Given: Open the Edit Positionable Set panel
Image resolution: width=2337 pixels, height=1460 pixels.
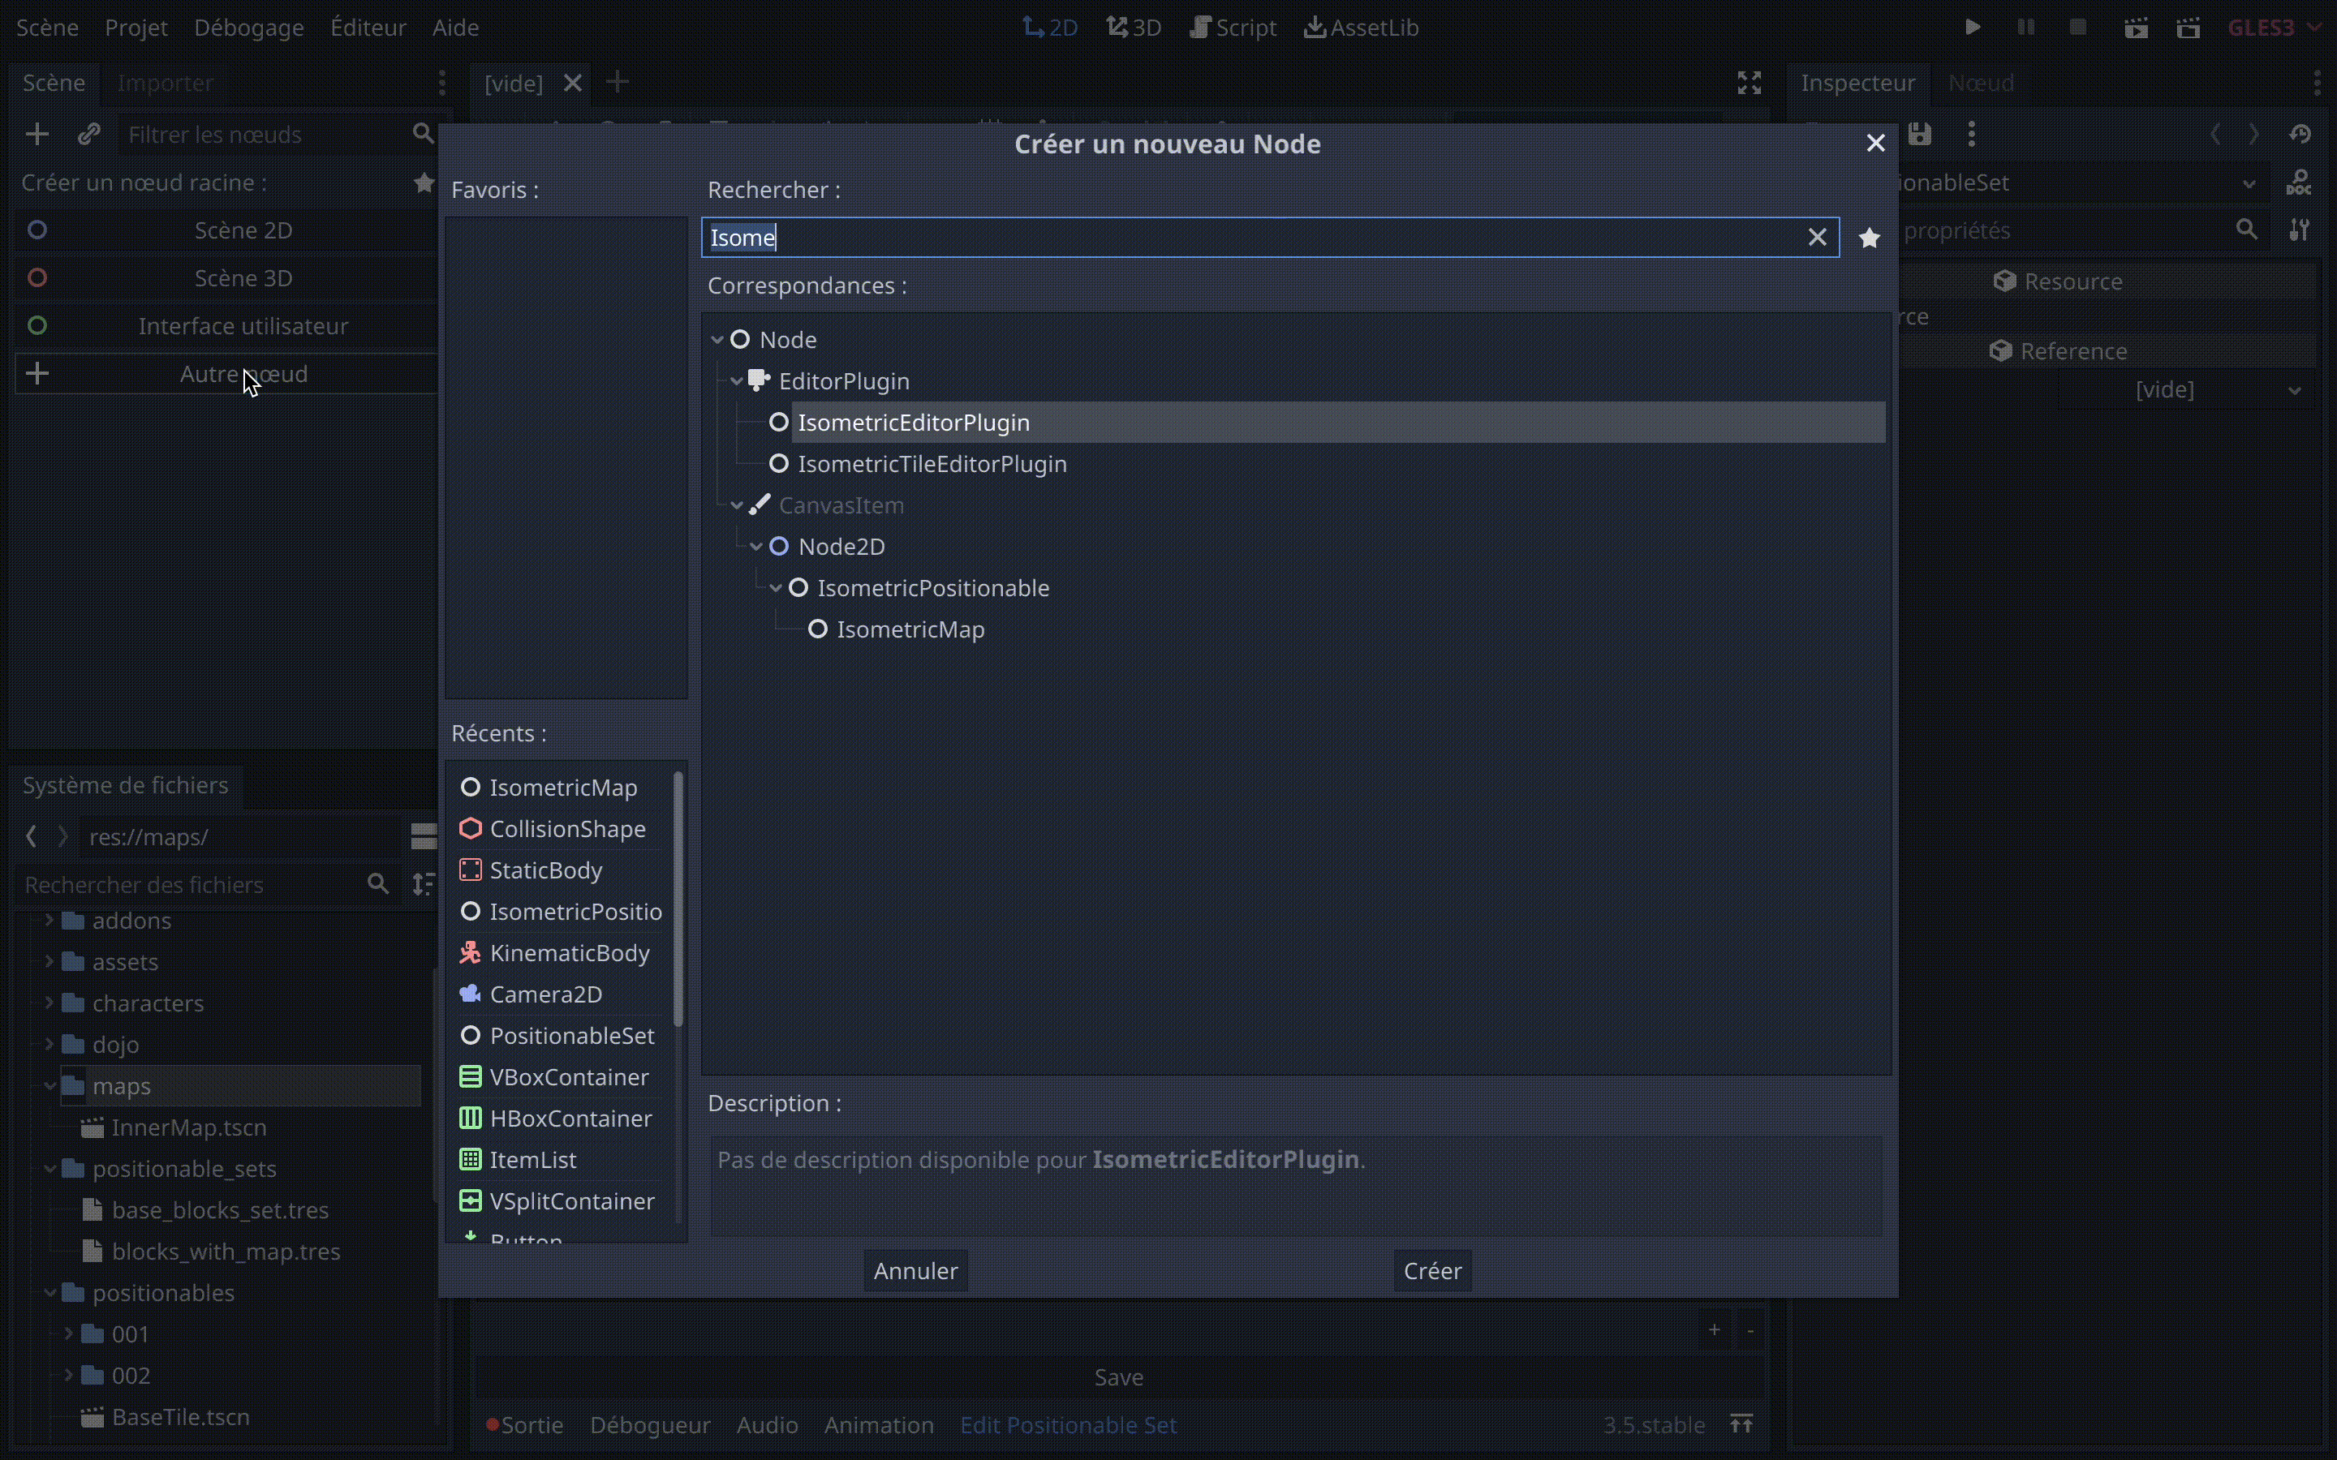Looking at the screenshot, I should point(1068,1424).
